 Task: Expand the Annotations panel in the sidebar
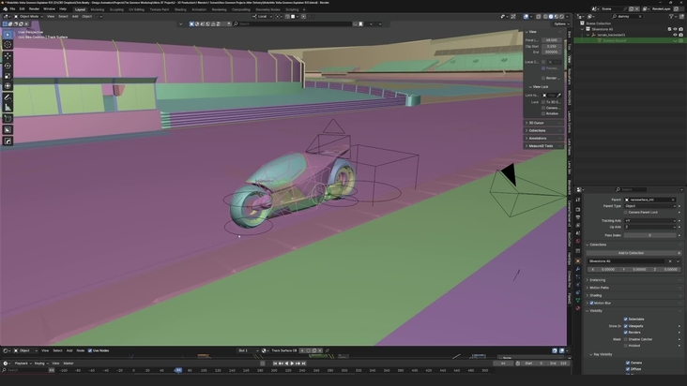click(x=543, y=138)
